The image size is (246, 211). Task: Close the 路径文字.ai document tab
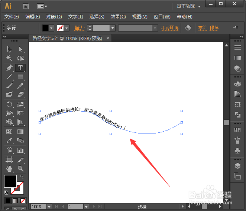point(108,38)
